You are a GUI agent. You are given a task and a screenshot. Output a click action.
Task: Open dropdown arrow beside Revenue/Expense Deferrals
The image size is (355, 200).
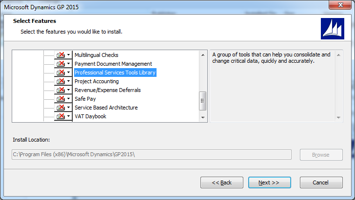pyautogui.click(x=69, y=90)
